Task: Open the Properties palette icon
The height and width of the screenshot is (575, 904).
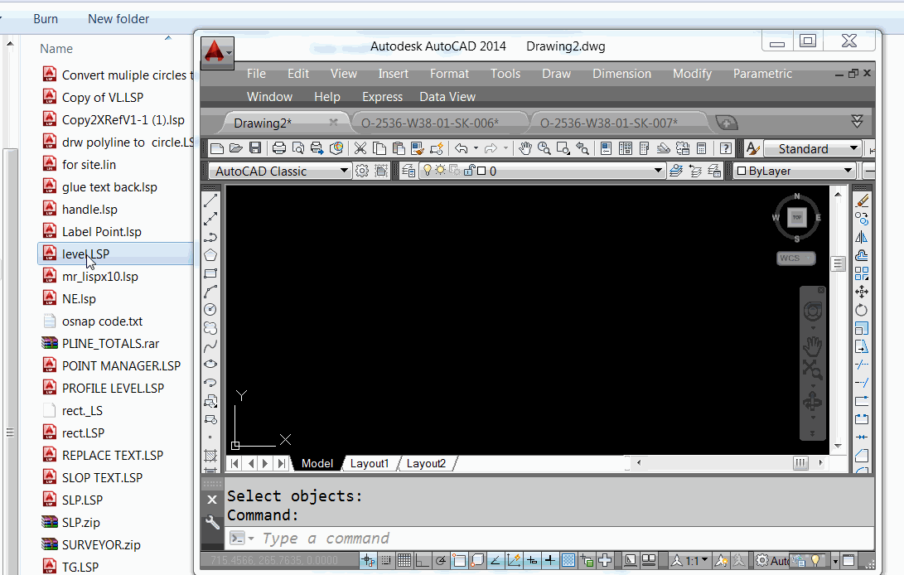Action: point(606,148)
